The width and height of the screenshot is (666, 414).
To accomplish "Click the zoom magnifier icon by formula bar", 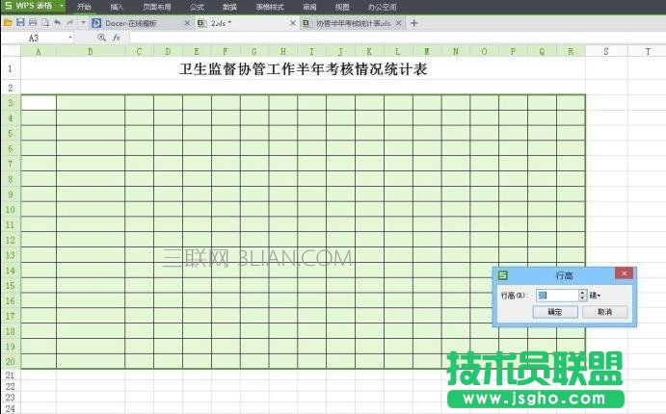I will tap(101, 38).
